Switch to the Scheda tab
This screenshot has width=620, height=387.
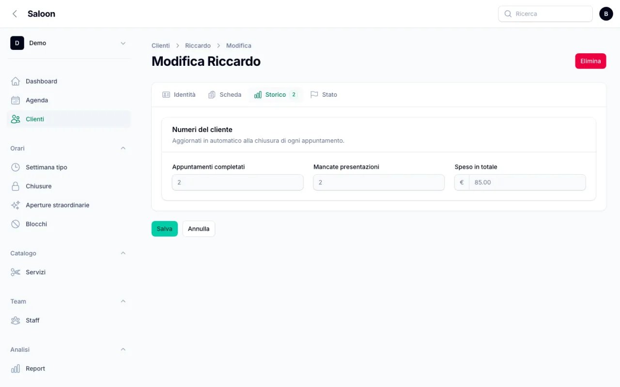coord(225,95)
